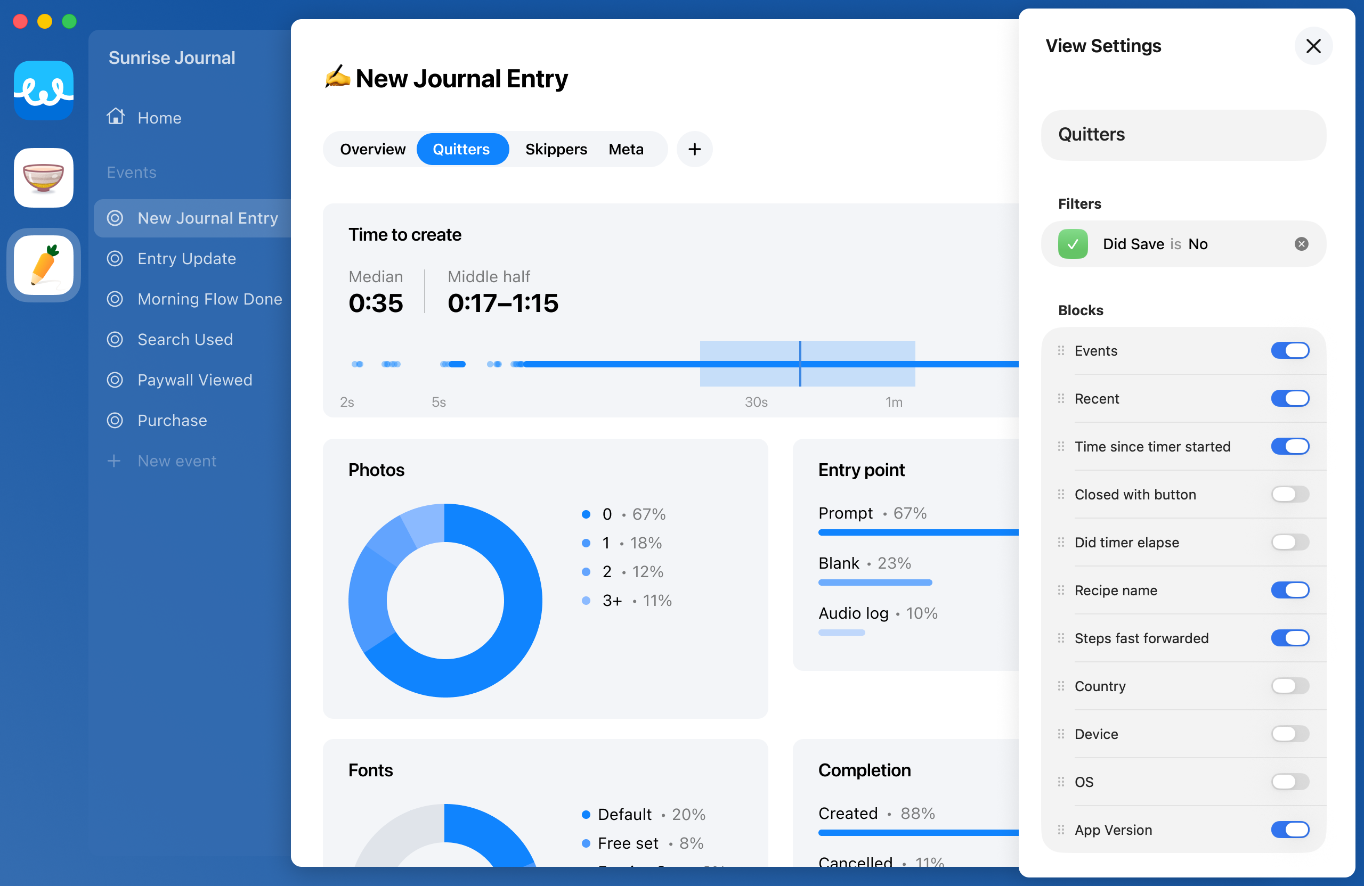Close the View Settings panel
Image resolution: width=1364 pixels, height=886 pixels.
(1313, 46)
